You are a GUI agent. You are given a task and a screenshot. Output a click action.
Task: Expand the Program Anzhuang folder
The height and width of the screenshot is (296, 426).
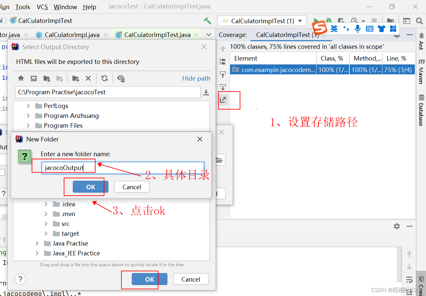pyautogui.click(x=28, y=116)
